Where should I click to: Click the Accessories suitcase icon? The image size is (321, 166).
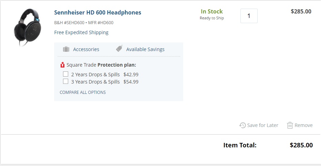(66, 49)
